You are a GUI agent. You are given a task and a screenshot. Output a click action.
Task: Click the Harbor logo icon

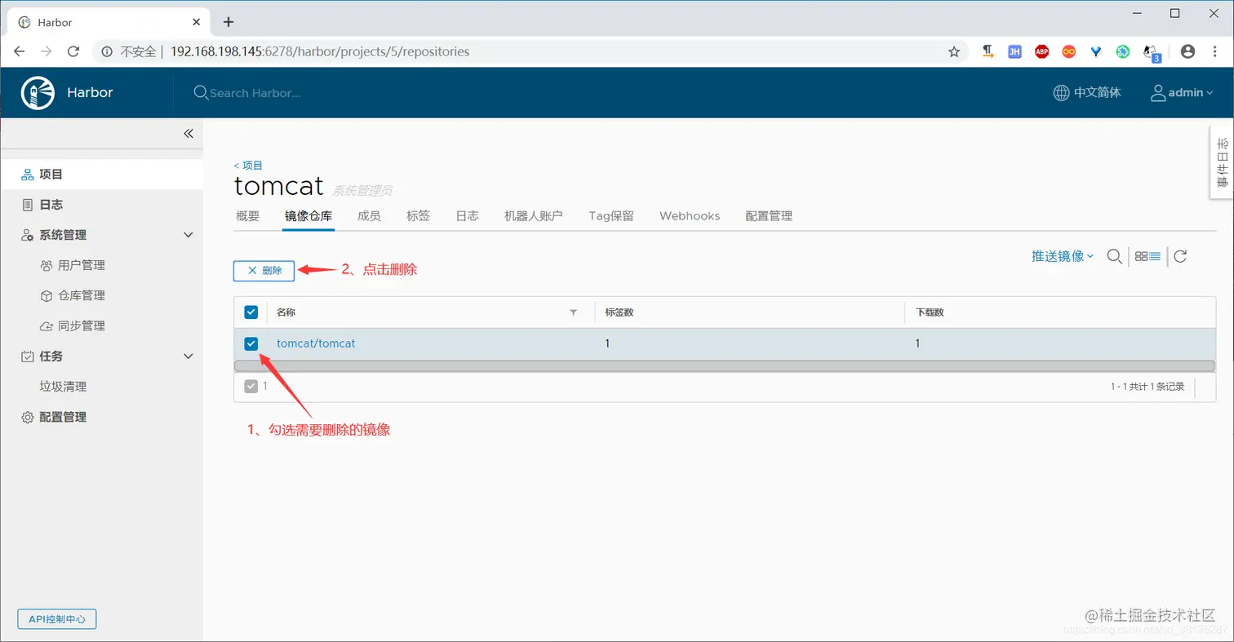[x=38, y=92]
